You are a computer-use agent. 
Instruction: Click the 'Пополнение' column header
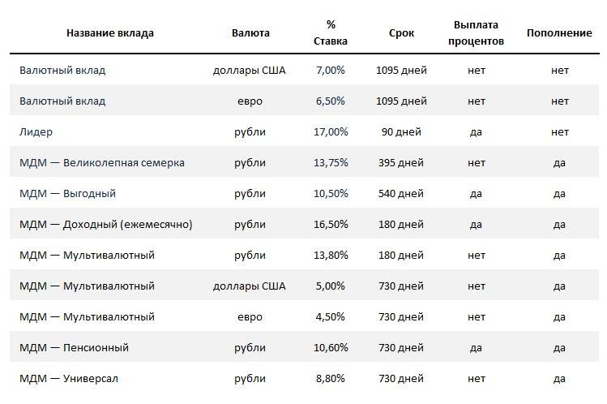(x=559, y=33)
